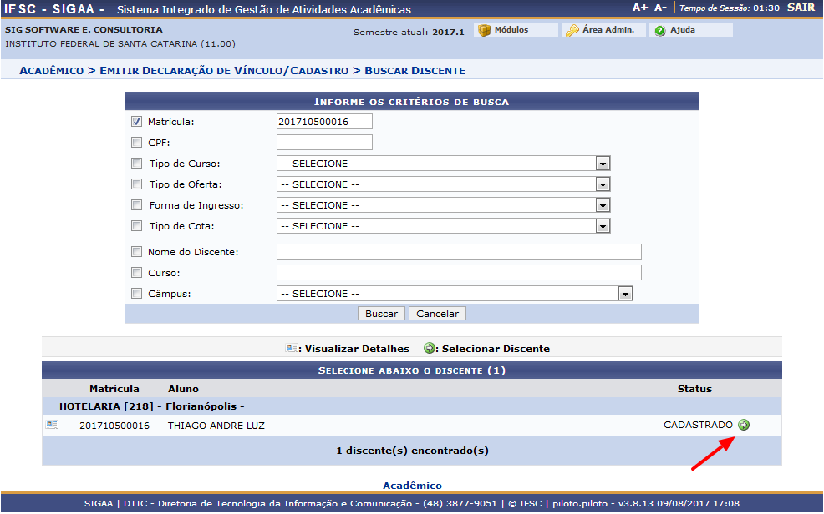
Task: Increase font size with A+
Action: [x=640, y=8]
